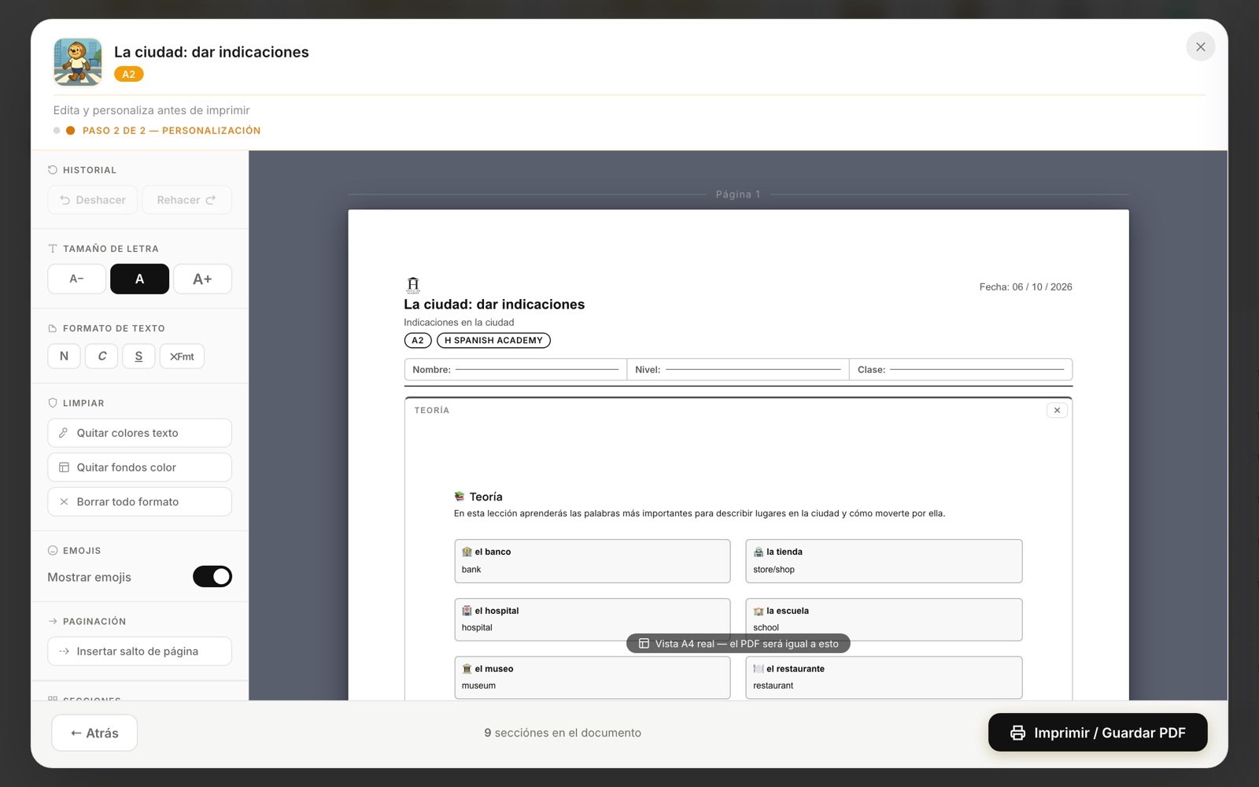Click the Rehacer redo button
Screen dimensions: 1259x787
click(186, 200)
